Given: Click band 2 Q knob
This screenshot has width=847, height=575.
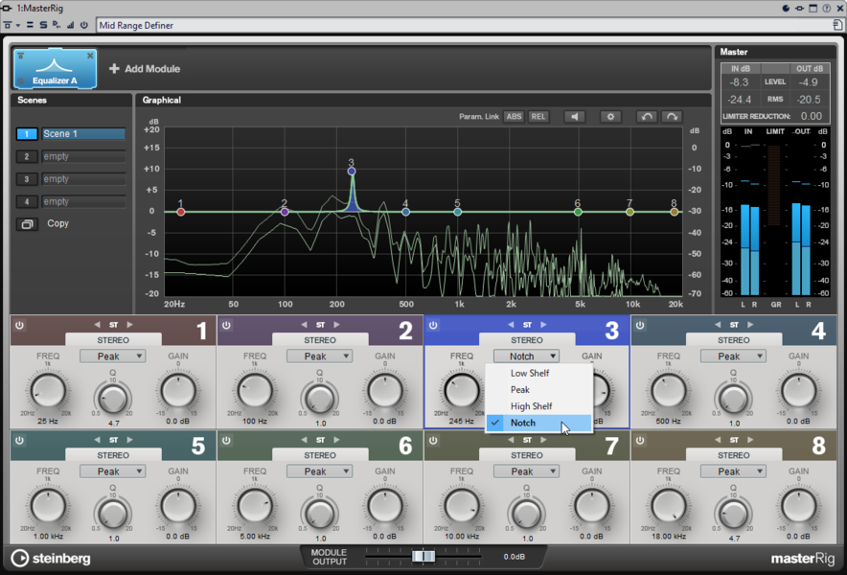Looking at the screenshot, I should coord(320,400).
